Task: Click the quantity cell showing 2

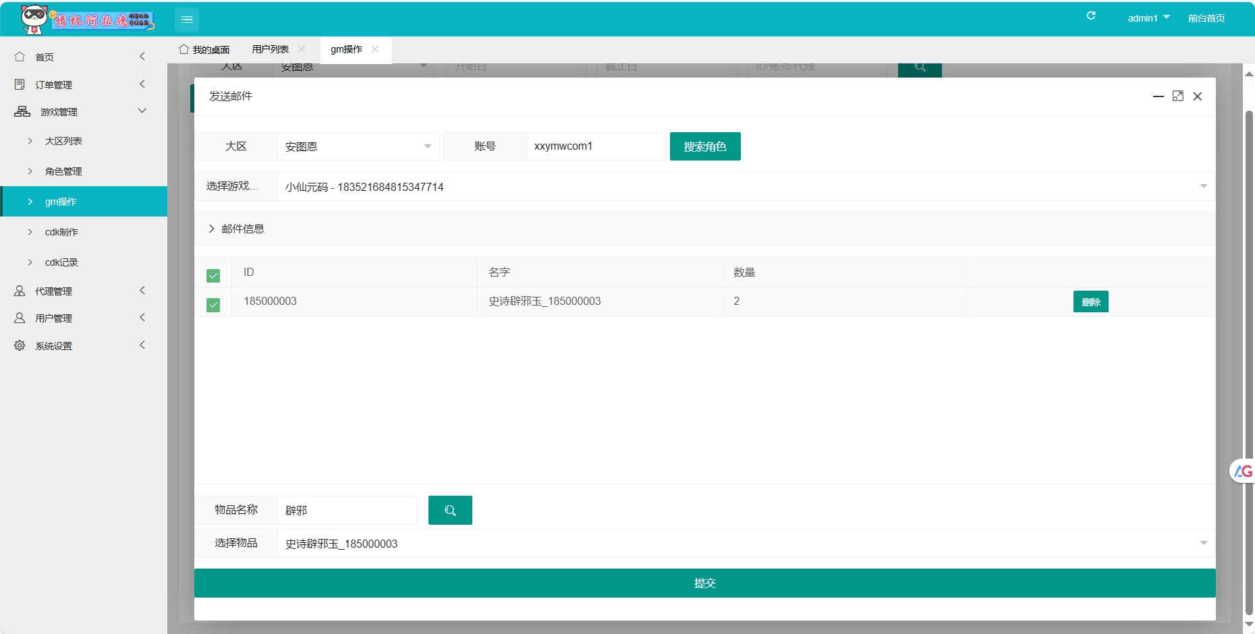Action: [844, 301]
